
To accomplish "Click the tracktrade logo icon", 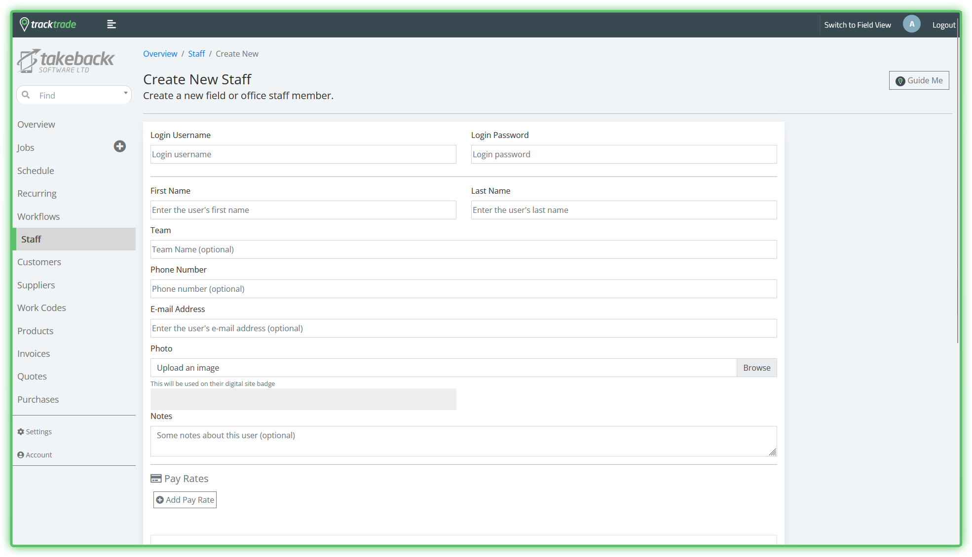I will [24, 24].
